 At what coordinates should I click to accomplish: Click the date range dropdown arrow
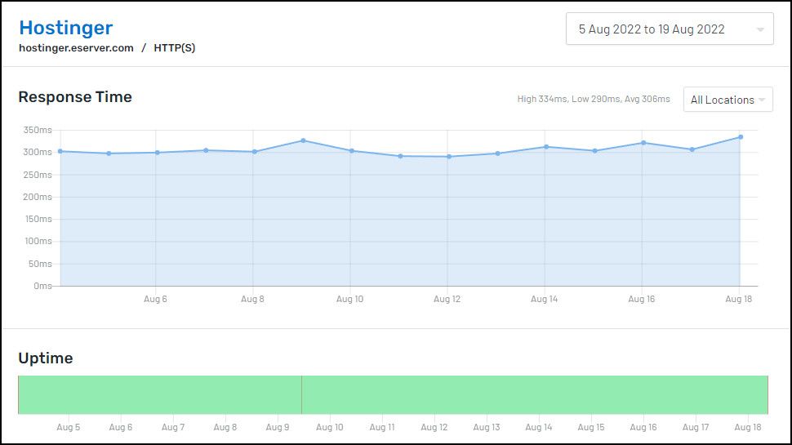[x=759, y=29]
